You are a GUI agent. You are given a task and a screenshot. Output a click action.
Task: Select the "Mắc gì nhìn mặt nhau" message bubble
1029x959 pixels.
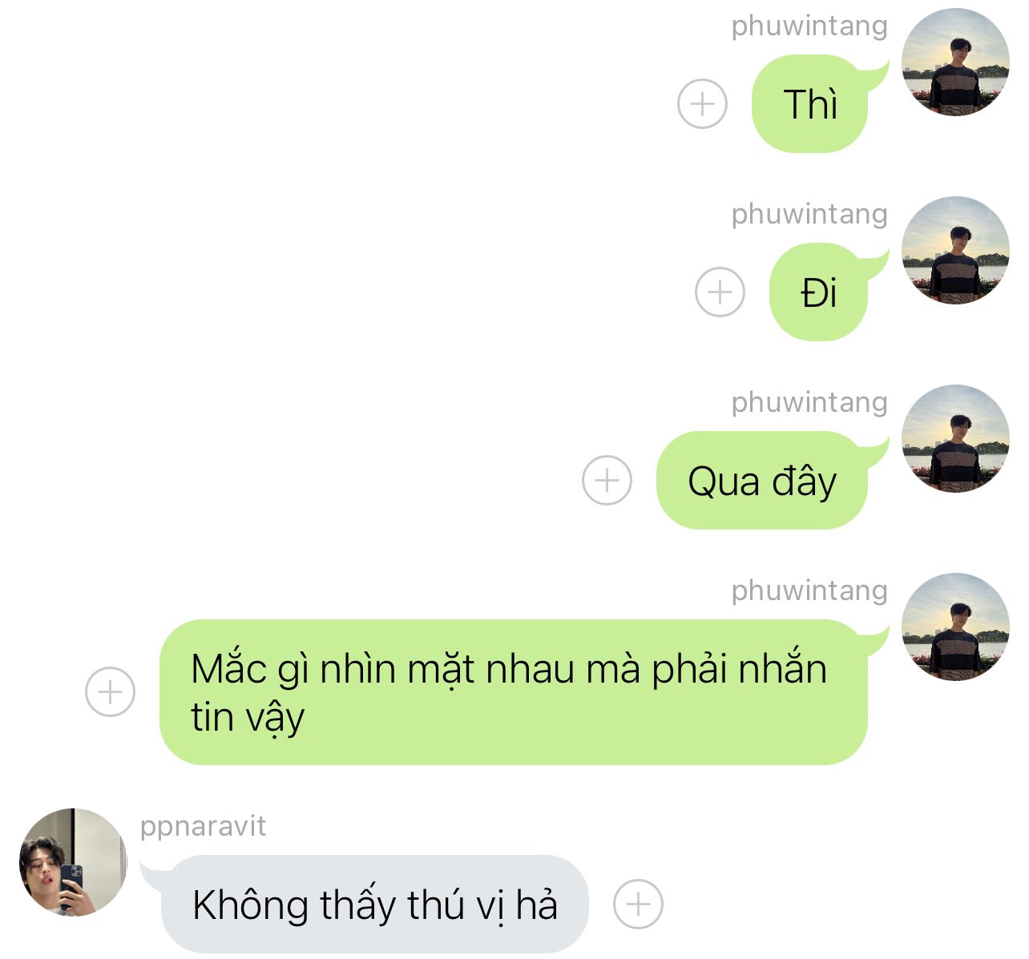[x=514, y=692]
